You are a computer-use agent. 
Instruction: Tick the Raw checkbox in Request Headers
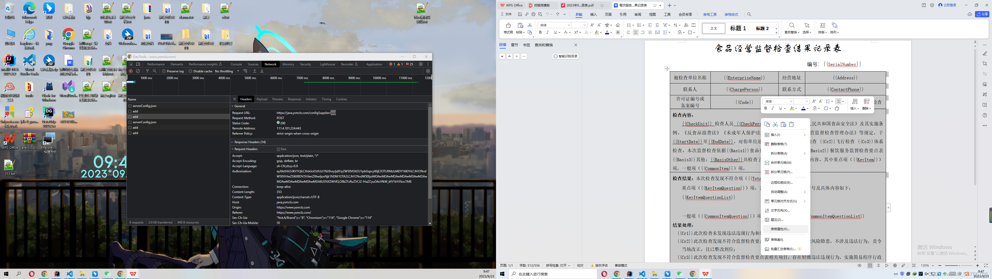click(278, 149)
